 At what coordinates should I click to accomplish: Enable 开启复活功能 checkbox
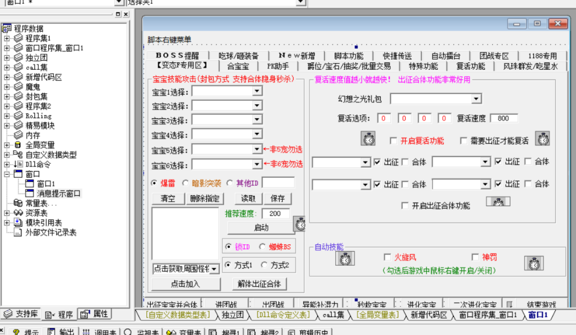(x=393, y=141)
